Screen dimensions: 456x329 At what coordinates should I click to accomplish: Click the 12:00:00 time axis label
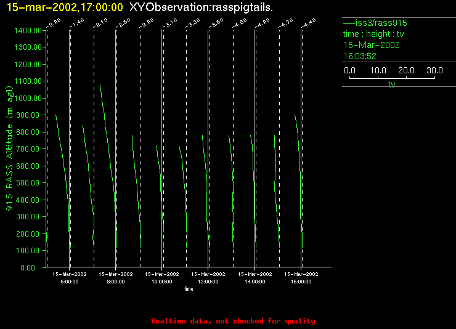[x=208, y=282]
